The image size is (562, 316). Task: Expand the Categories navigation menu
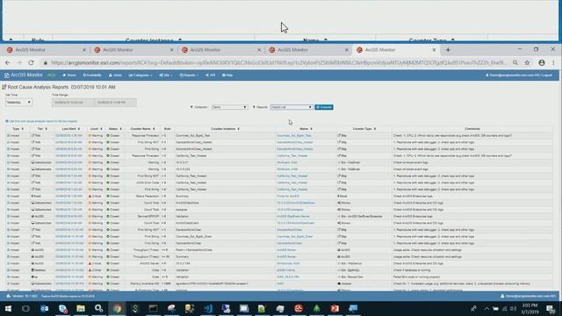click(x=140, y=75)
